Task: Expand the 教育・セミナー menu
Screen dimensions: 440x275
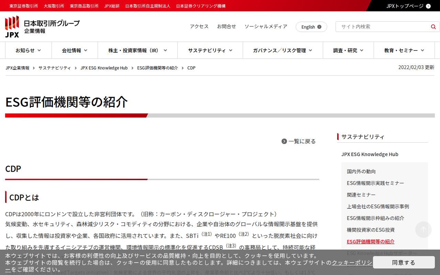Action: click(404, 50)
